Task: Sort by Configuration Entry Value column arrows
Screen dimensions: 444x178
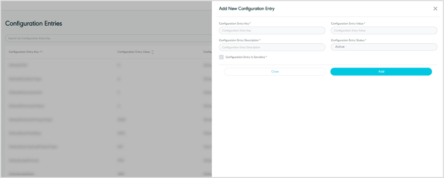Action: [153, 52]
